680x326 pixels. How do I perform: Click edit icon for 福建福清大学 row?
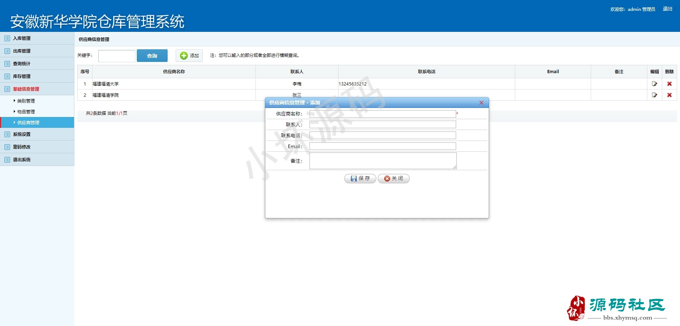pyautogui.click(x=654, y=84)
